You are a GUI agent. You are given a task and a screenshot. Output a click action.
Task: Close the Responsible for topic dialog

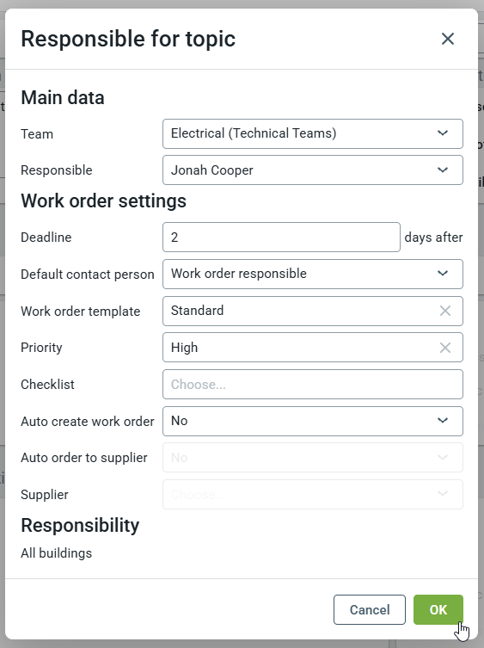click(448, 39)
